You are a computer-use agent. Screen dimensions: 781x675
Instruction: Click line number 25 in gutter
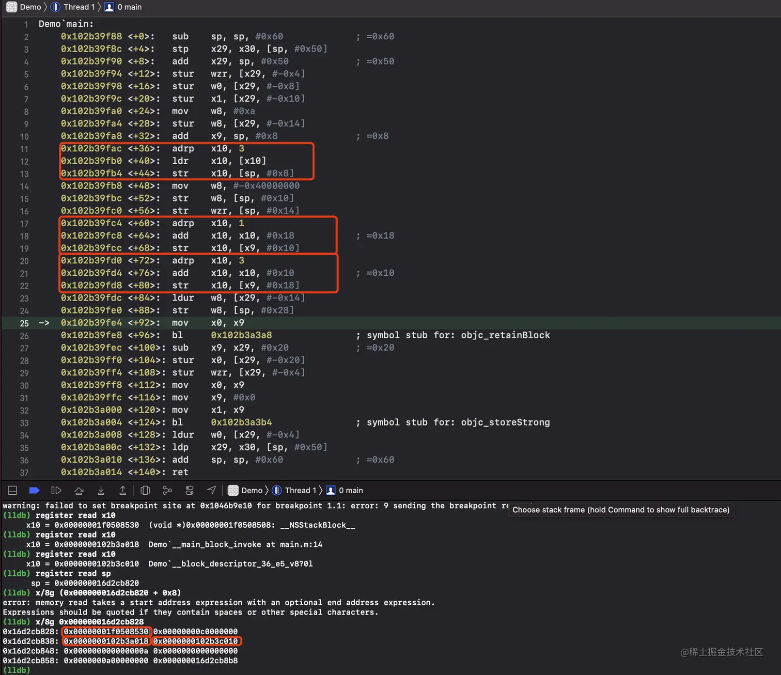pos(24,323)
